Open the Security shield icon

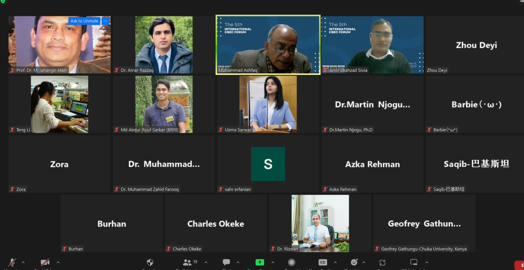coord(150,262)
